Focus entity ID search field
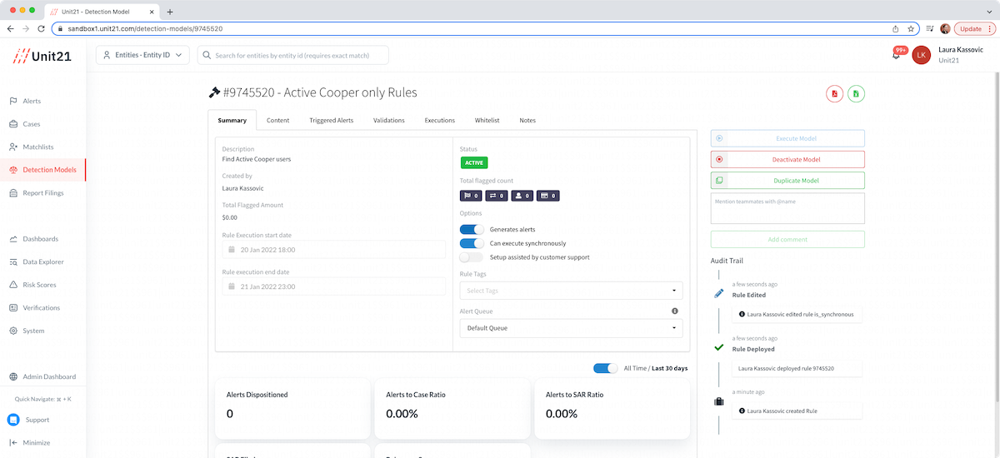Viewport: 1000px width, 458px height. (293, 55)
